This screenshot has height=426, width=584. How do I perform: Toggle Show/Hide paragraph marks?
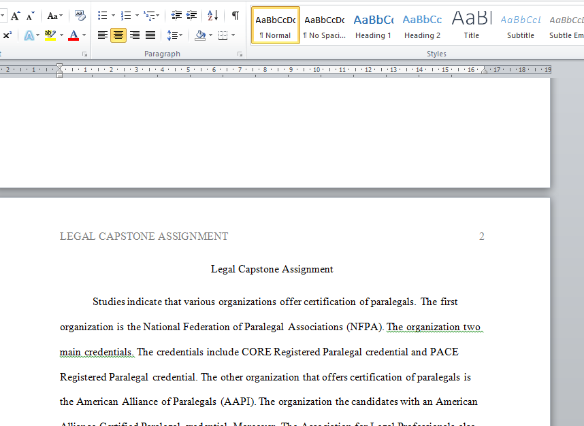(x=235, y=16)
